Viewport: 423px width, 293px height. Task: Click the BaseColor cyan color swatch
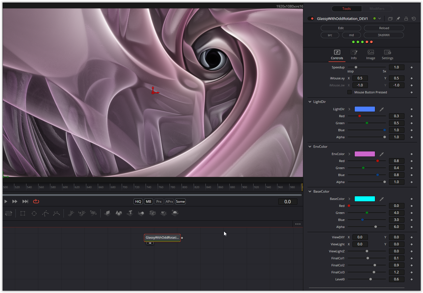click(365, 199)
